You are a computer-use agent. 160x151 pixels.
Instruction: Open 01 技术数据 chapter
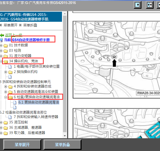tap(18, 45)
